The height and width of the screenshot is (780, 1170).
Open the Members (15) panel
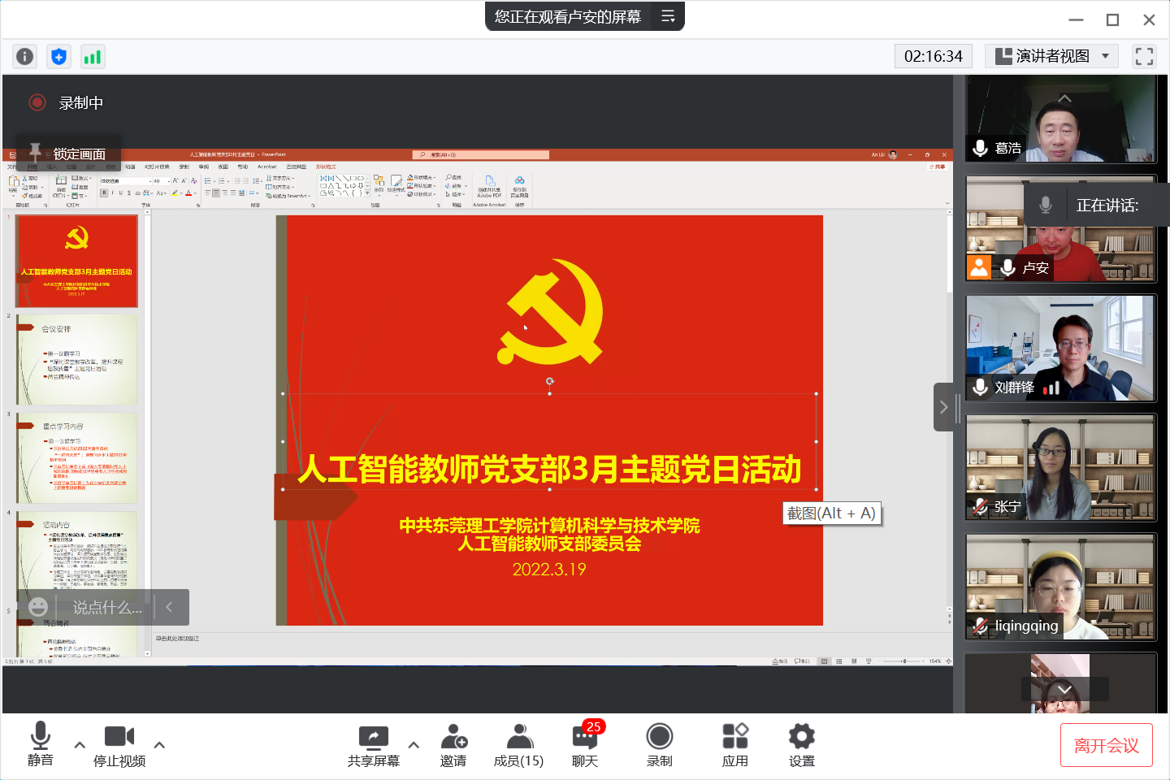[518, 745]
